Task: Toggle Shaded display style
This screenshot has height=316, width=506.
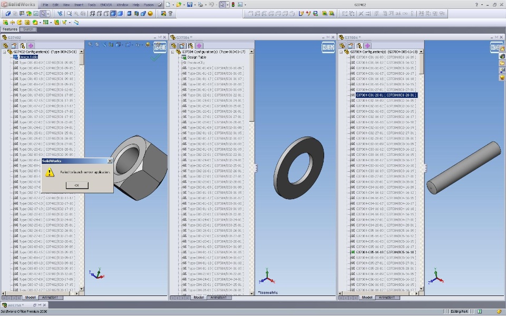Action: click(120, 14)
